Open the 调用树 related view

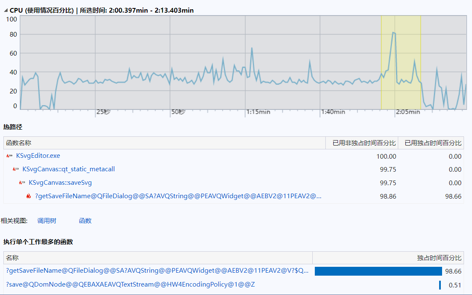coord(47,221)
